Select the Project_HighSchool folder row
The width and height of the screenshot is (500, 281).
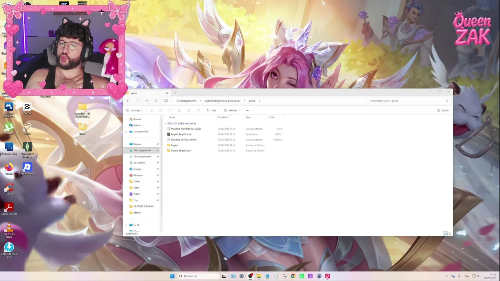click(x=225, y=151)
